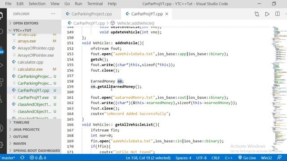The height and width of the screenshot is (161, 287).
Task: Open the Help menu
Action: [112, 4]
